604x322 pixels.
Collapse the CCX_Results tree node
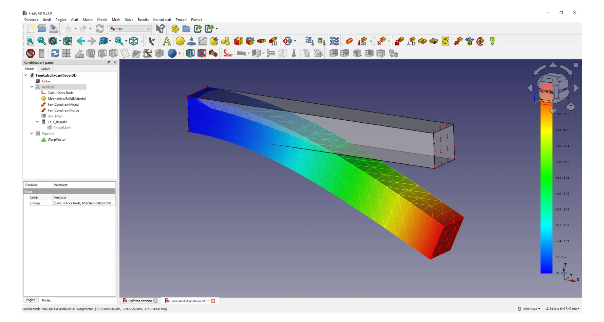(37, 122)
